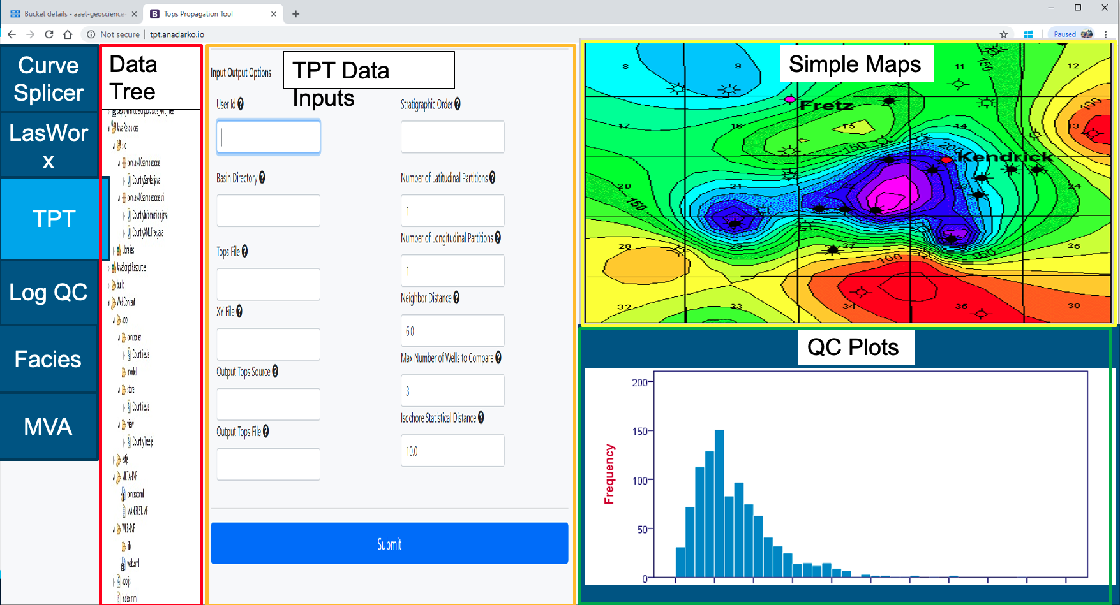The width and height of the screenshot is (1120, 605).
Task: Click the browser home icon
Action: tap(68, 34)
